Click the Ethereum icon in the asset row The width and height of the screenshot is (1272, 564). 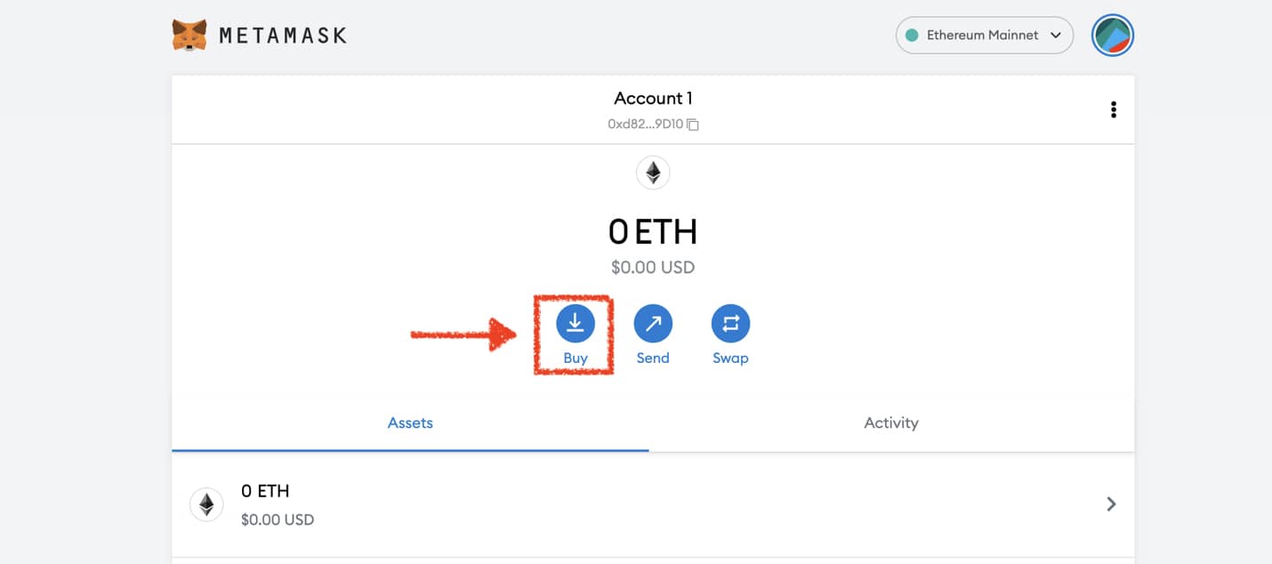click(x=206, y=504)
